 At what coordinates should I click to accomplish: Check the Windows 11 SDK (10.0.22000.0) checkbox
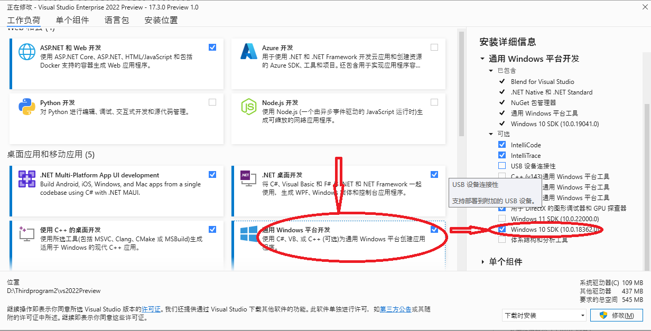502,219
